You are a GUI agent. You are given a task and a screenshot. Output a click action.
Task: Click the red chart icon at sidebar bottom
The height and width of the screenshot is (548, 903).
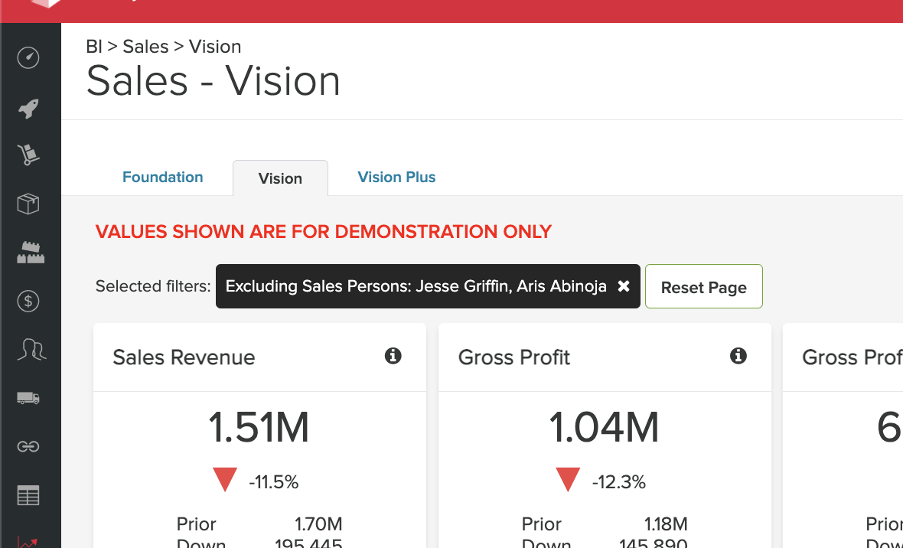(x=28, y=540)
